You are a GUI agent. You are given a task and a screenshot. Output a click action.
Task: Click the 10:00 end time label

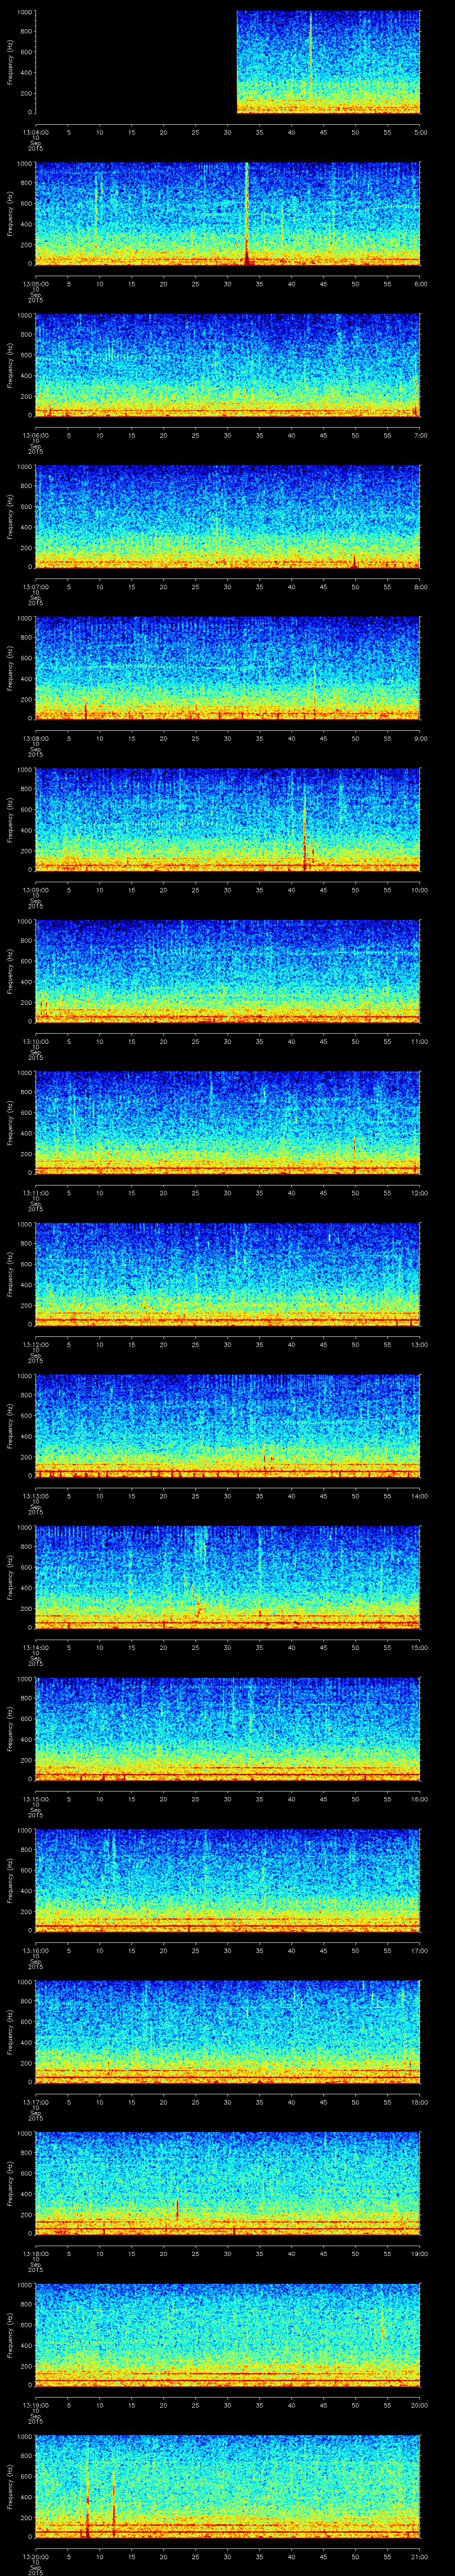coord(420,890)
